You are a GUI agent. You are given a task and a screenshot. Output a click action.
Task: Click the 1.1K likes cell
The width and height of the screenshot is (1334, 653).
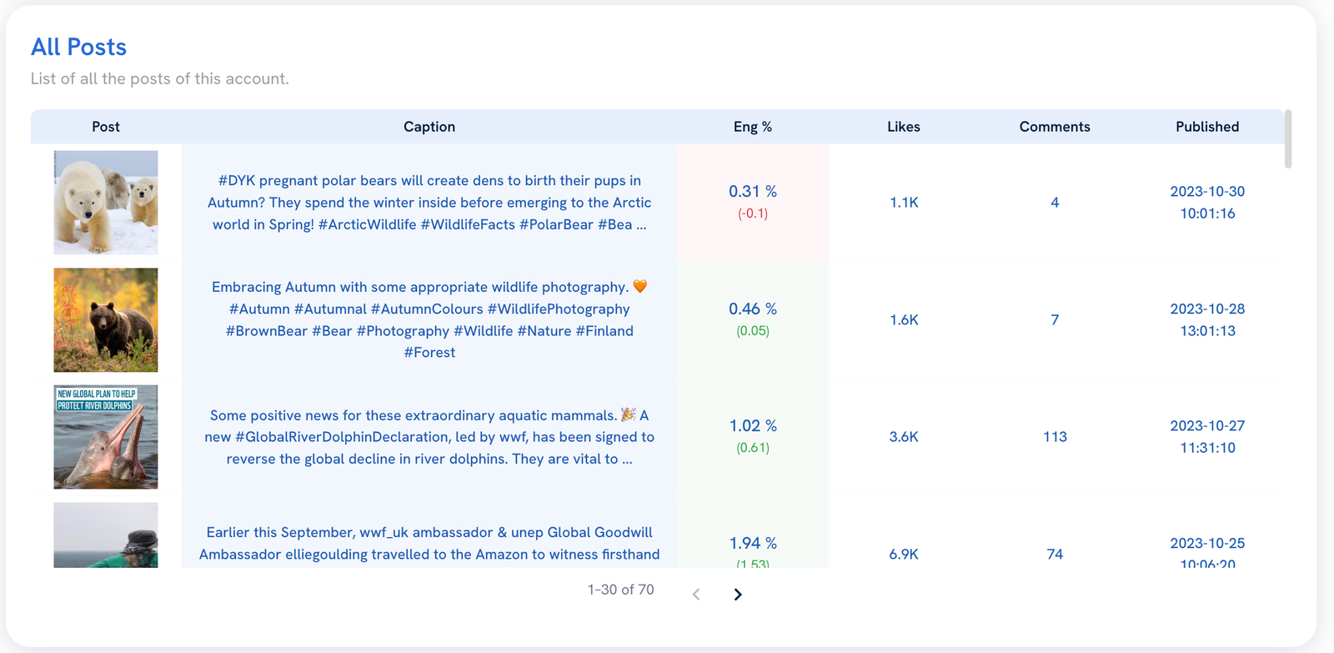coord(904,203)
